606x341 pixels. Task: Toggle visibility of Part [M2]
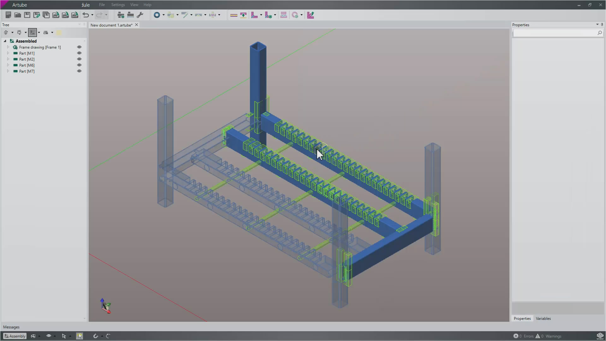(79, 59)
